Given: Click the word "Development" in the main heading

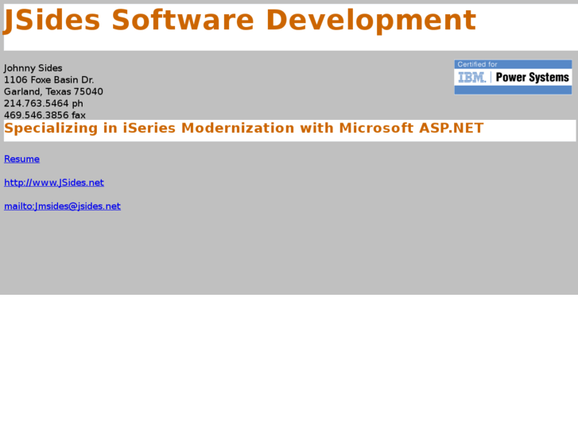Looking at the screenshot, I should pos(370,21).
